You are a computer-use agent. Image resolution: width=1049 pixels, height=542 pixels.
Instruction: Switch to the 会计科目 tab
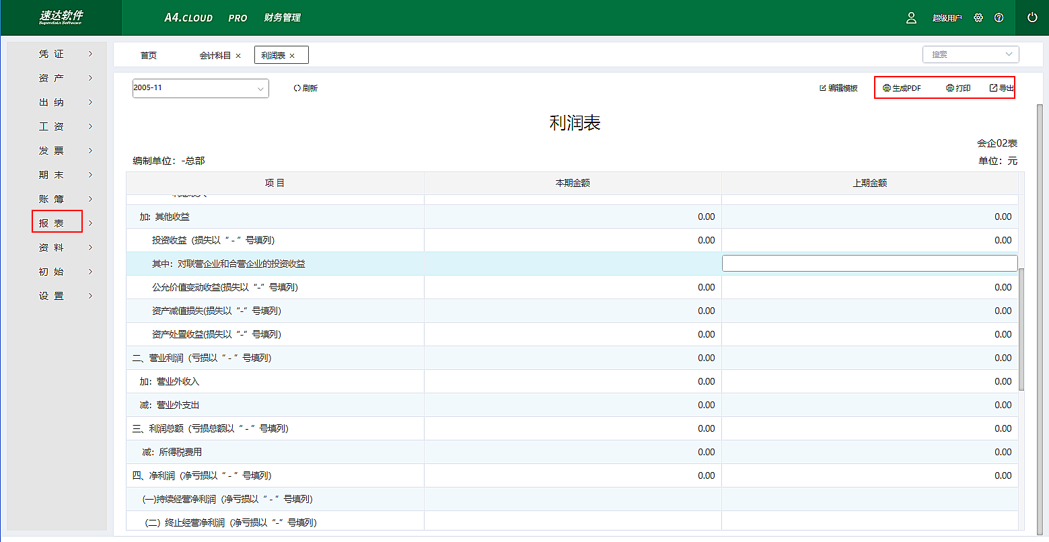point(215,55)
